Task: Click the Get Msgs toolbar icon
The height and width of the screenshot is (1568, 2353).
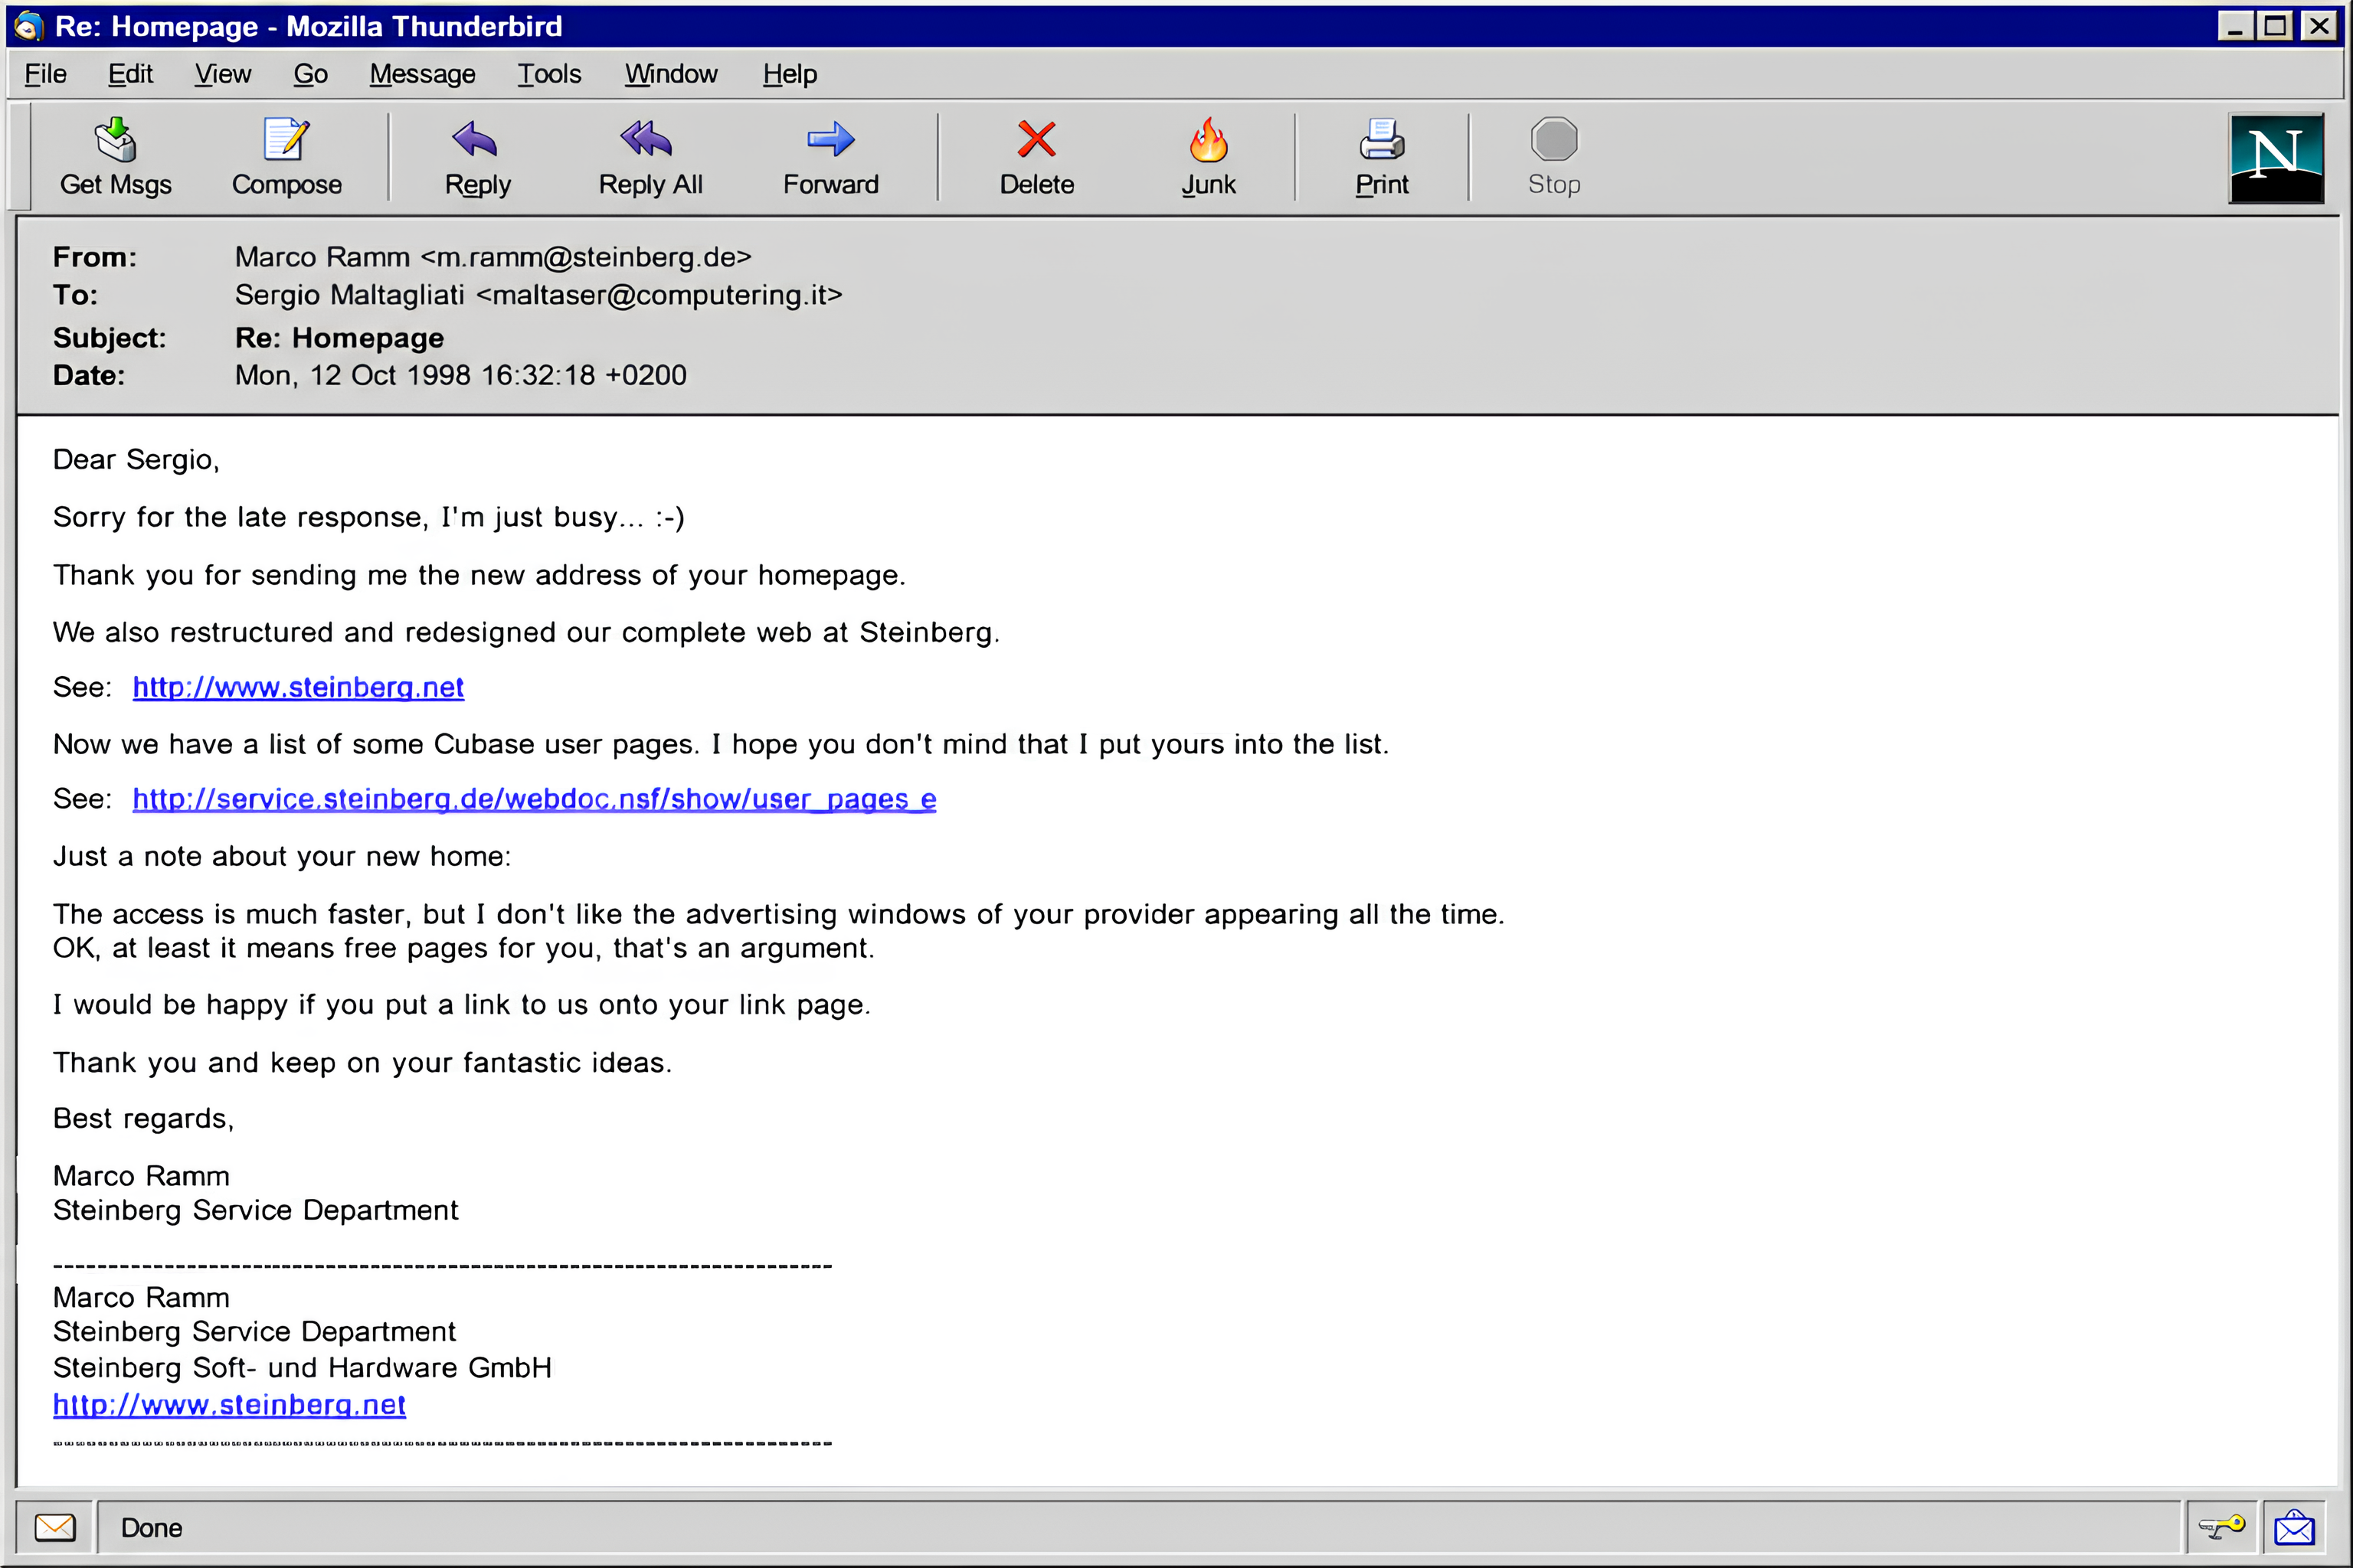Action: tap(116, 158)
